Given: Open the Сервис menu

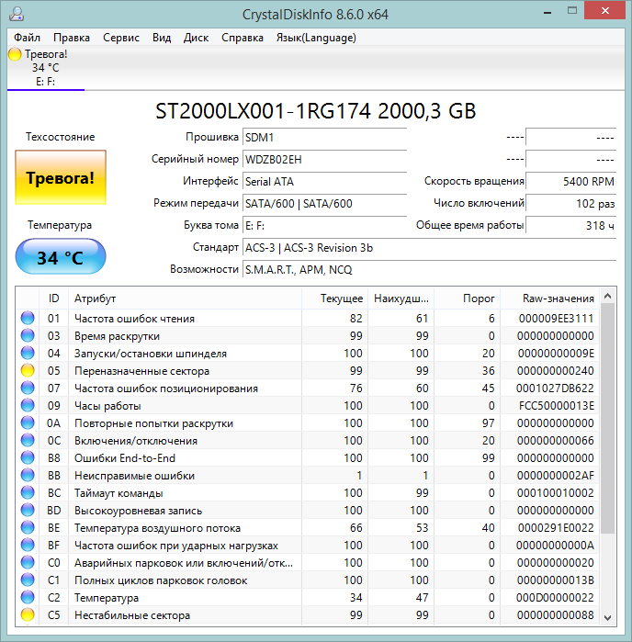Looking at the screenshot, I should coord(121,38).
